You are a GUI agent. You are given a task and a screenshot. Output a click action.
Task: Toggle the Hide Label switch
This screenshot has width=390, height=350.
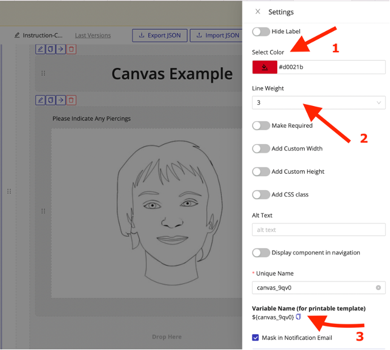261,31
